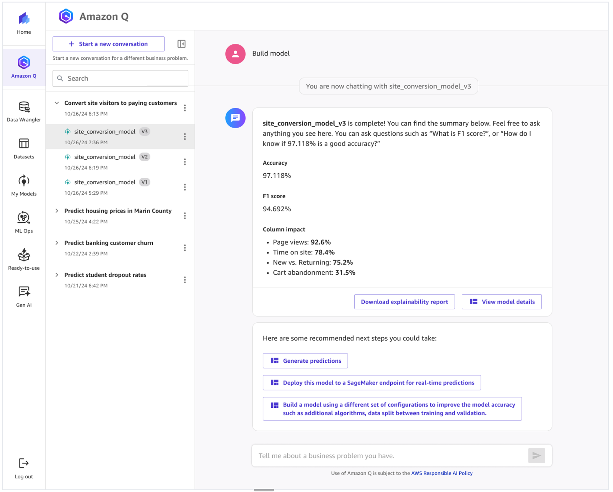Open My Models in the sidebar
This screenshot has width=613, height=492.
pyautogui.click(x=24, y=185)
